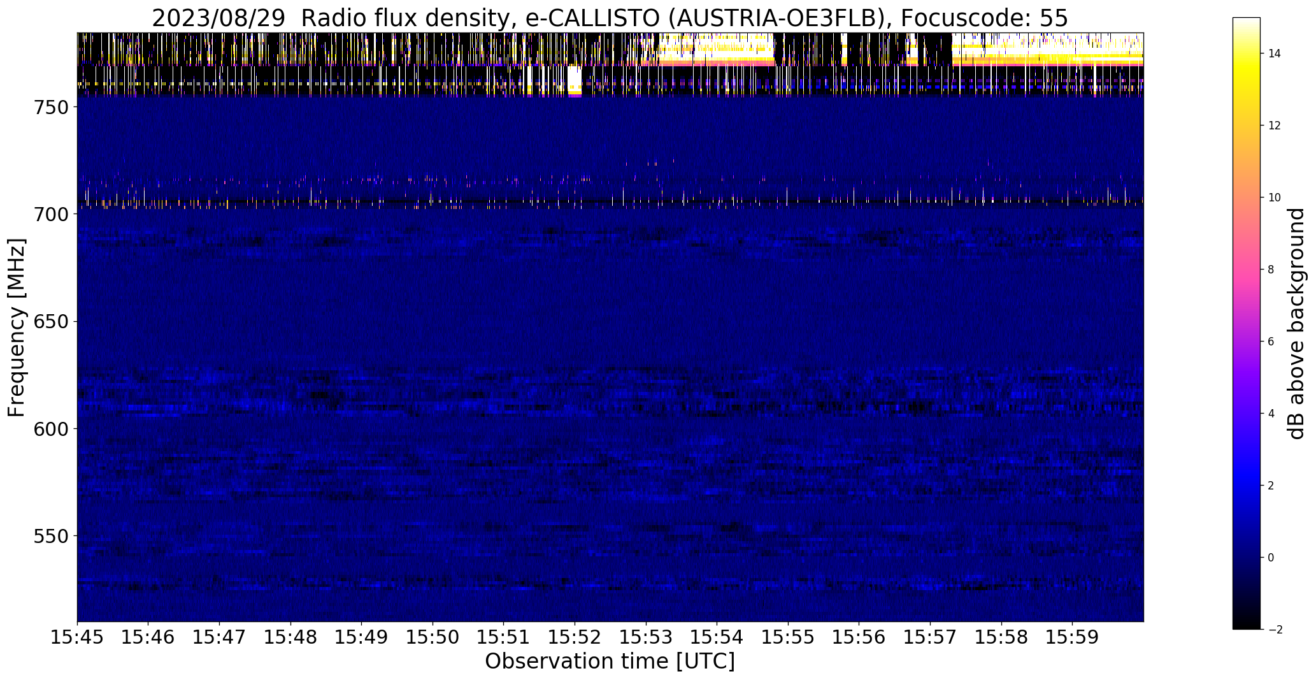Click the 550 frequency tick label
The image size is (1316, 680).
[x=50, y=536]
